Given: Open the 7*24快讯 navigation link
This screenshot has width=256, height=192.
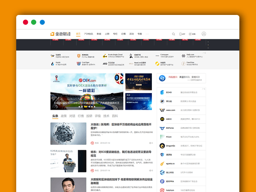Looking at the screenshot, I should point(88,34).
